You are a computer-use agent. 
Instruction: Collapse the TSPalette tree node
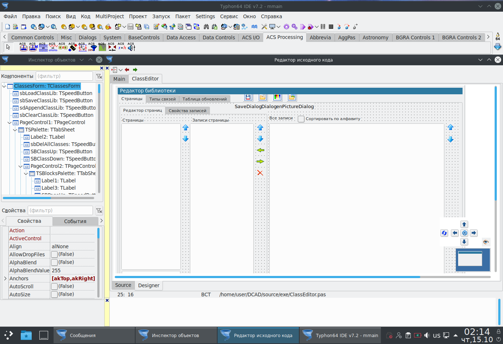point(15,130)
